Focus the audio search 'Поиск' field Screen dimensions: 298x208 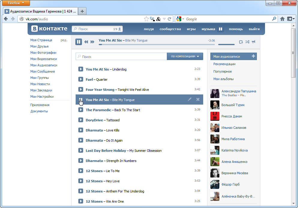121,56
